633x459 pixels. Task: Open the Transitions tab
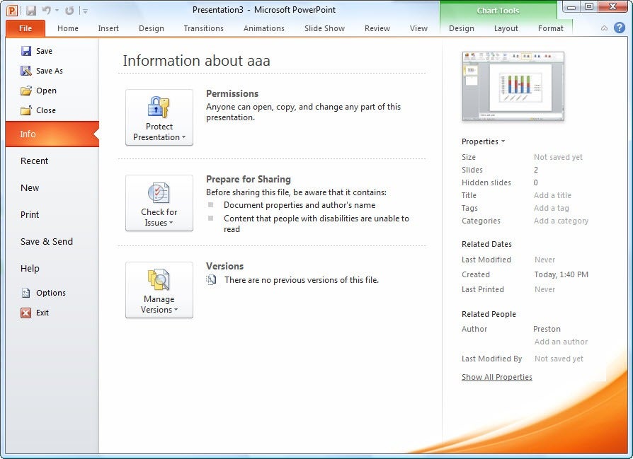tap(203, 28)
